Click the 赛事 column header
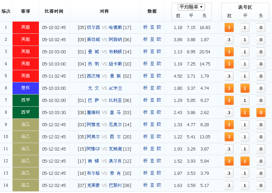 tap(25, 11)
